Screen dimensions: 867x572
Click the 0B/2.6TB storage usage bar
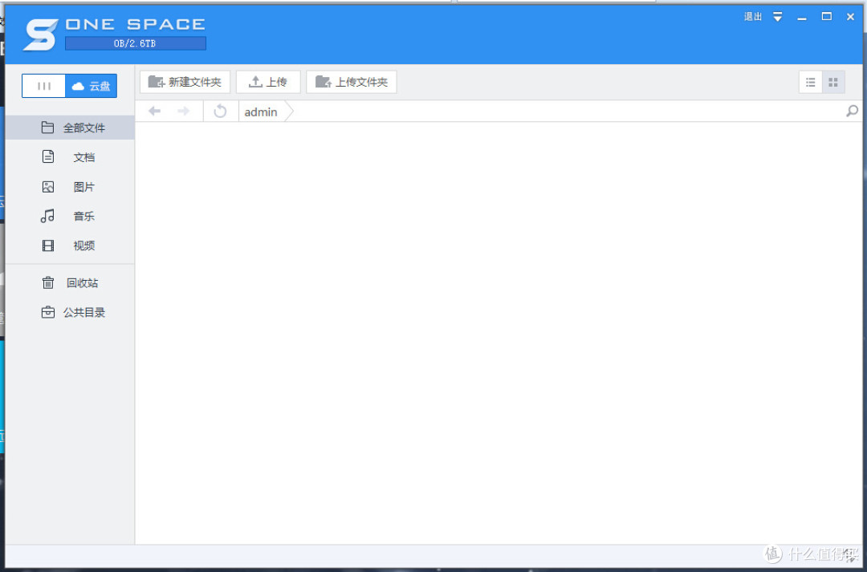point(136,43)
